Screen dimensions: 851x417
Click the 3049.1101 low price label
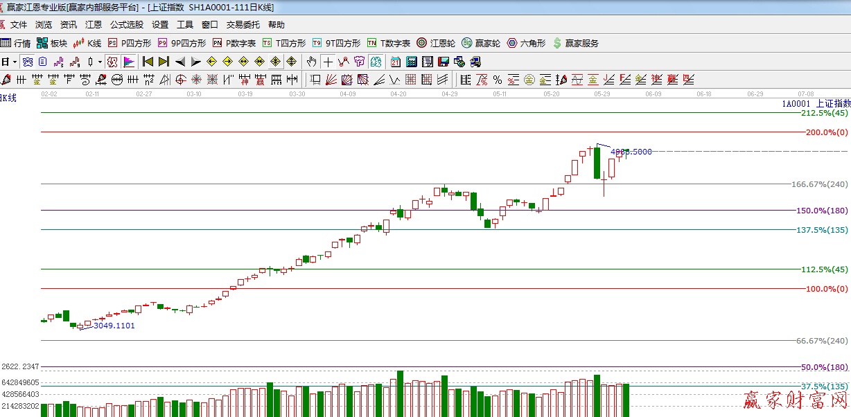pos(114,326)
